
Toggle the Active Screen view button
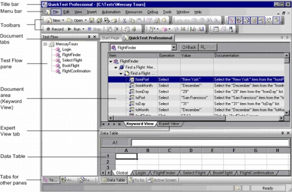261,20
